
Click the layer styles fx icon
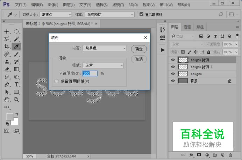point(191,155)
